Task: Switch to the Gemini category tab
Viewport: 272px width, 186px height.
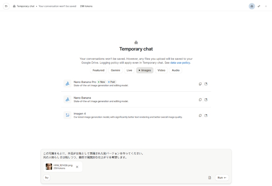Action: pos(115,70)
